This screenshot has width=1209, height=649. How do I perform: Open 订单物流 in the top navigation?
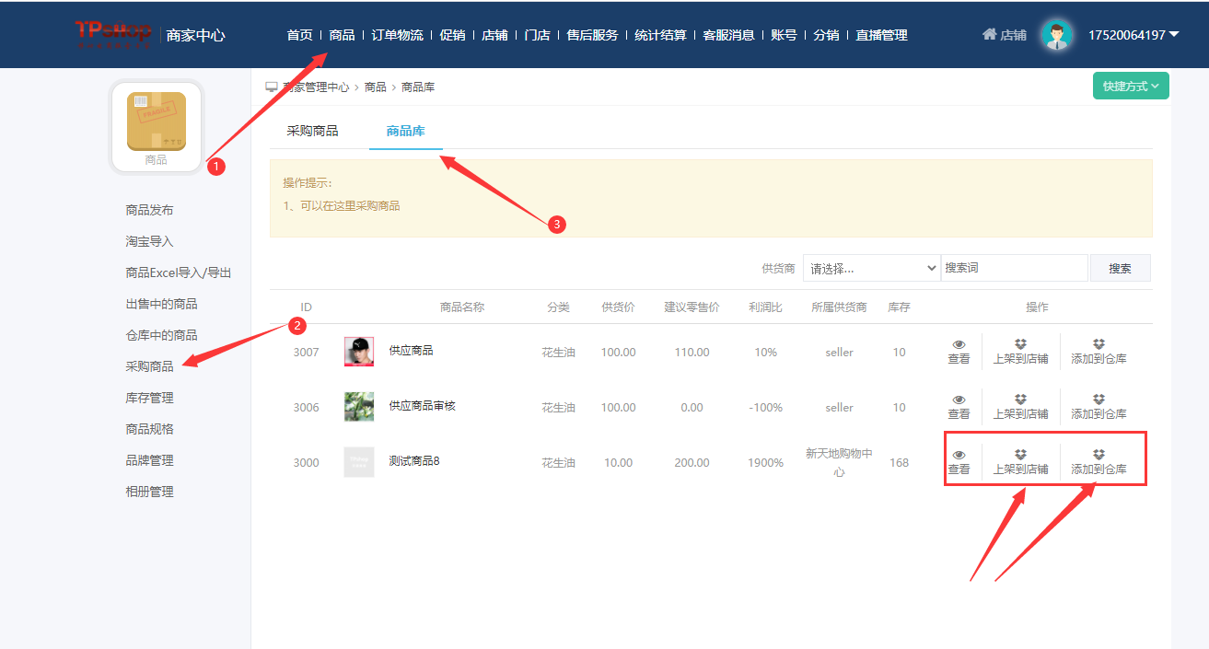tap(397, 35)
